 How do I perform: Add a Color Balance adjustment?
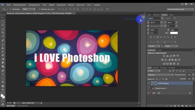166,60
